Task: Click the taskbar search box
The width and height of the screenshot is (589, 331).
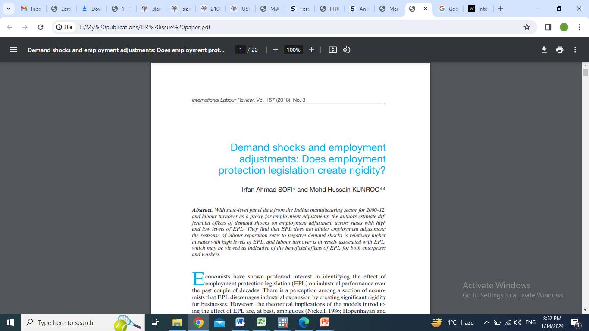Action: pos(83,322)
